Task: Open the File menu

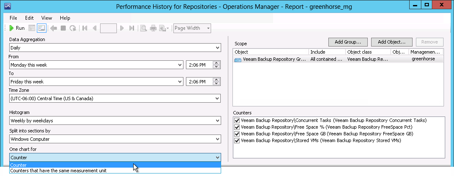Action: click(x=13, y=18)
